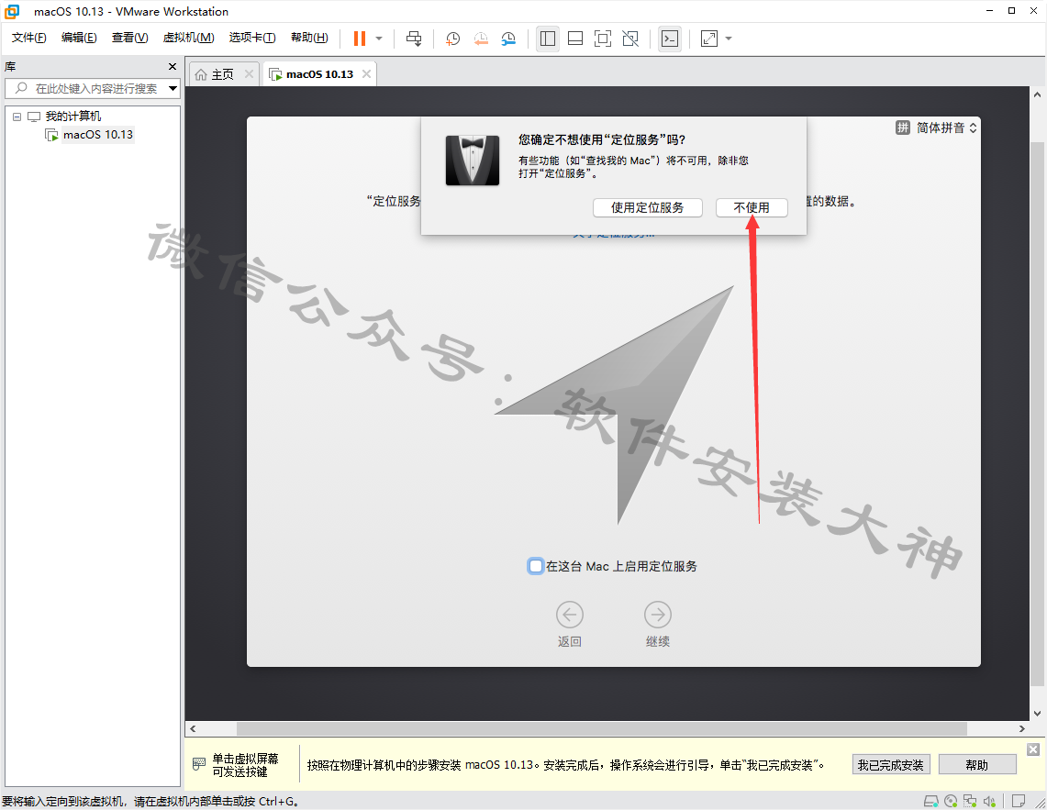Open the power options arrow beside Pause
This screenshot has height=810, width=1047.
pos(379,39)
